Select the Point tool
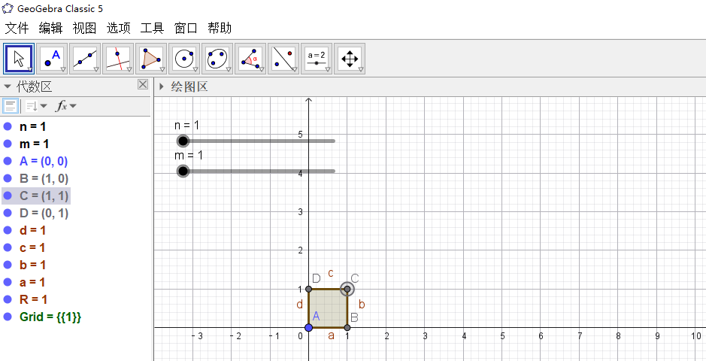706x361 pixels. pos(53,58)
